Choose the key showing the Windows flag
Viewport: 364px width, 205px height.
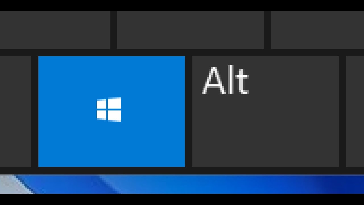(x=111, y=111)
